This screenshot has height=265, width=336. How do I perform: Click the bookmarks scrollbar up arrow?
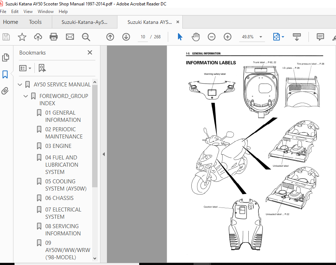click(x=95, y=82)
